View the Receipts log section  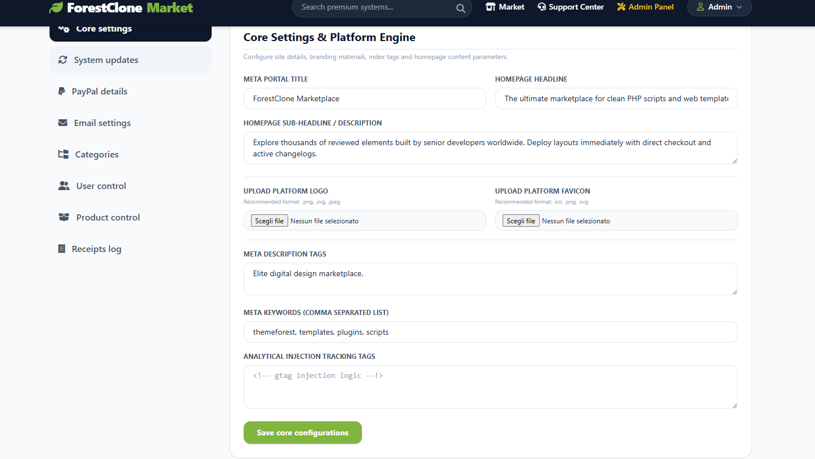coord(131,249)
